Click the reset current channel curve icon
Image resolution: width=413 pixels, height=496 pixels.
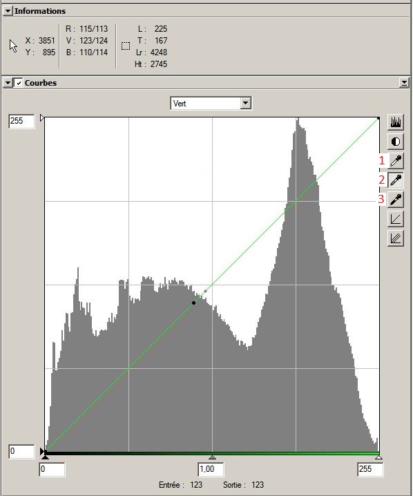pyautogui.click(x=396, y=219)
